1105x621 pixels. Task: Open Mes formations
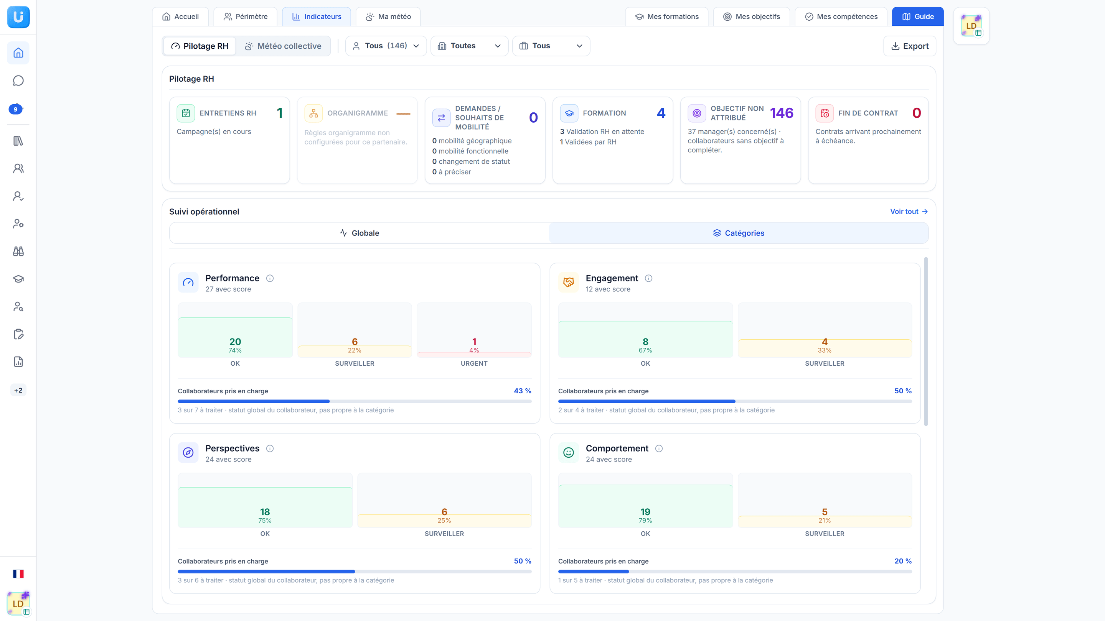click(x=666, y=16)
